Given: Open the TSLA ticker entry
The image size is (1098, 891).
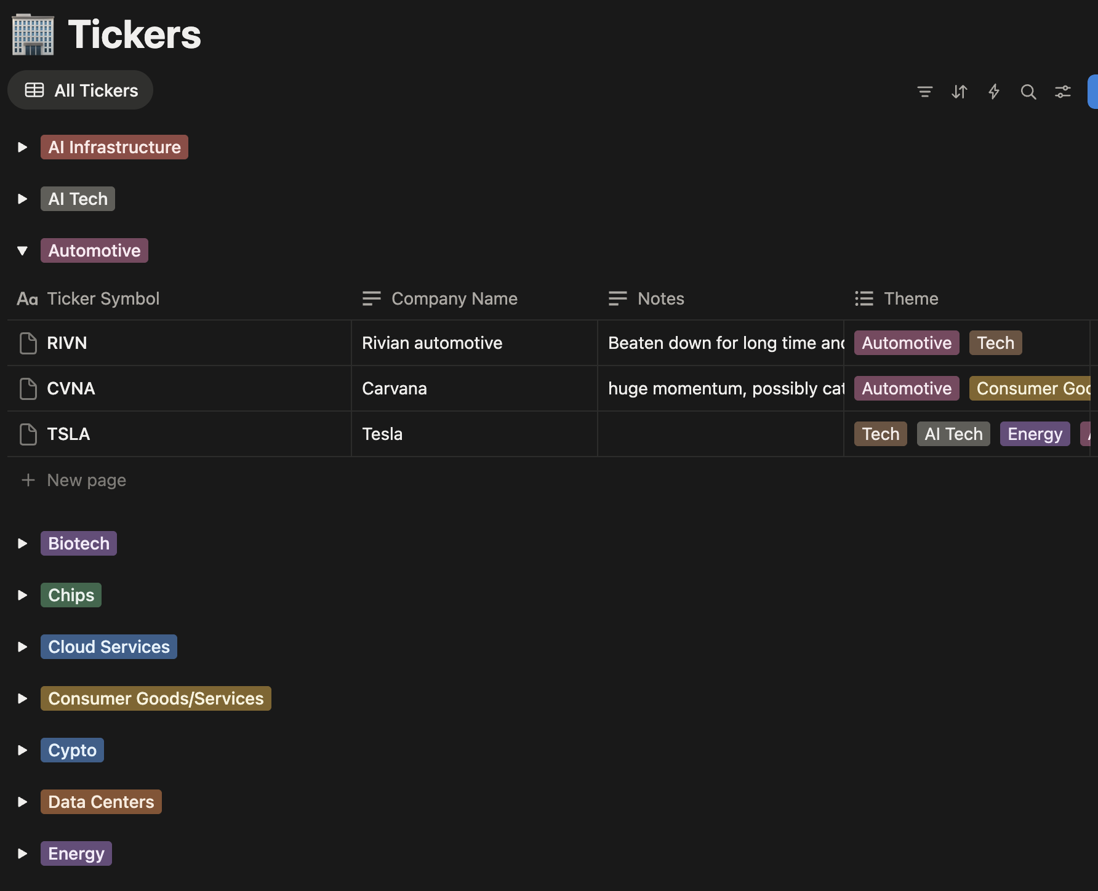Looking at the screenshot, I should (68, 434).
